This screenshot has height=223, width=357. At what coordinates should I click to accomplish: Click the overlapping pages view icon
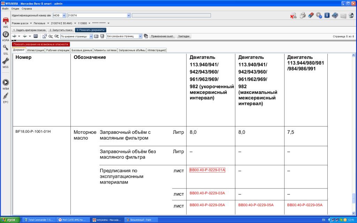102,36
